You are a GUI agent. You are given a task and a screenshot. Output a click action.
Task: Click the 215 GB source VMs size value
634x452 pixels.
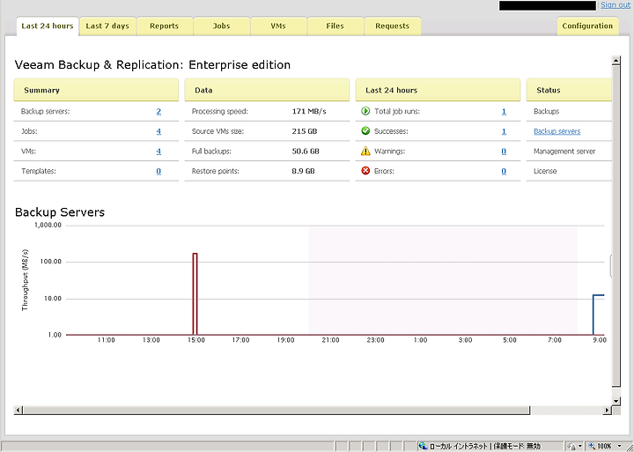[x=305, y=131]
